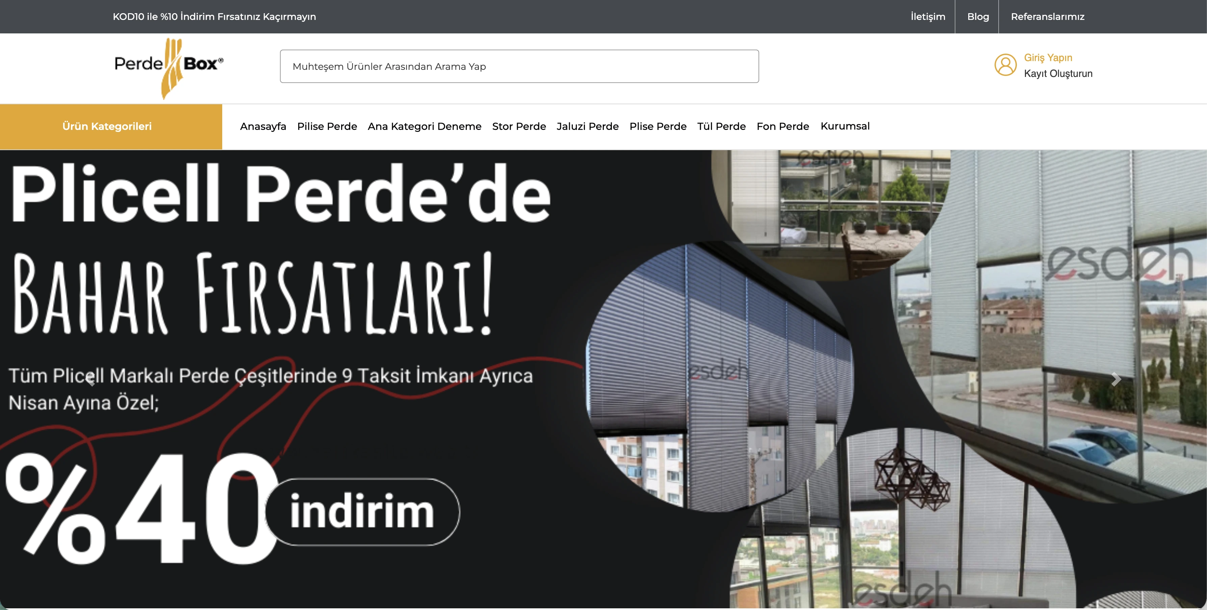Image resolution: width=1207 pixels, height=610 pixels.
Task: Go to previous carousel slide arrow
Action: (92, 380)
